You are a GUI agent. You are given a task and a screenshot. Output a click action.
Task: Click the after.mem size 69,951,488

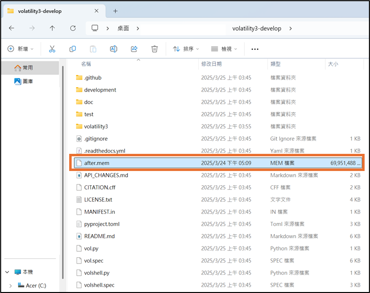[x=345, y=163]
